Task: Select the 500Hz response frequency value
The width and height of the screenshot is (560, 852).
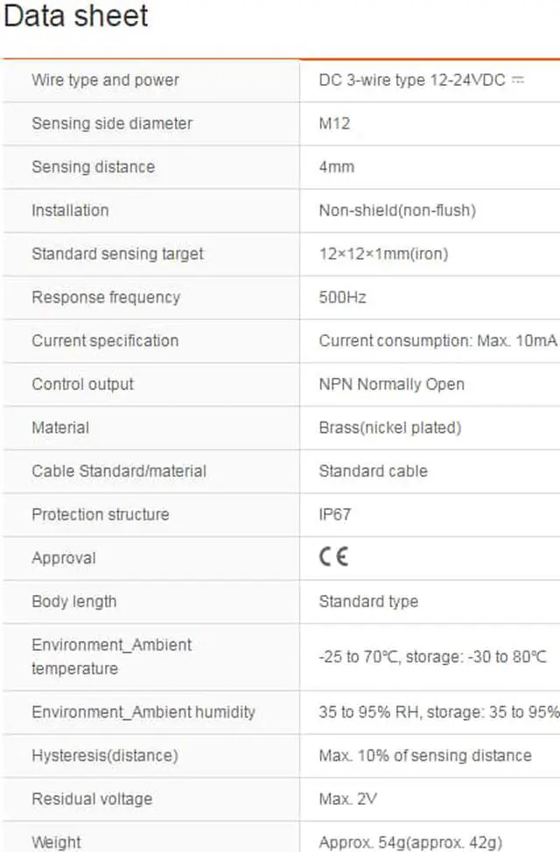Action: (x=342, y=297)
